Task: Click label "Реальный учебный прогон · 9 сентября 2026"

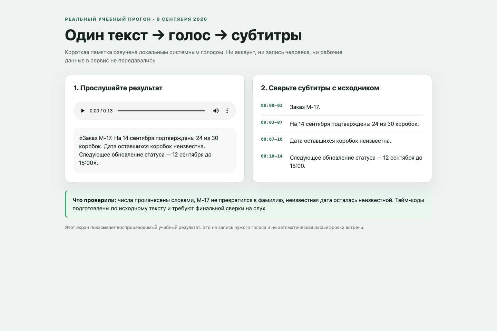Action: [x=136, y=19]
